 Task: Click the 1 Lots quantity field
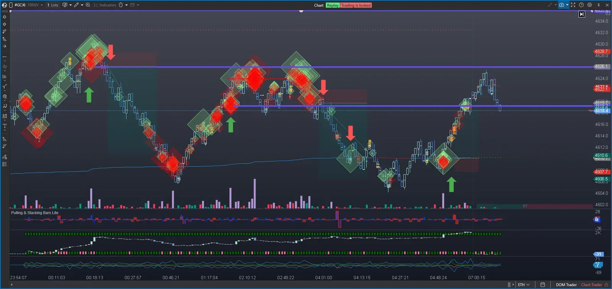pos(53,5)
